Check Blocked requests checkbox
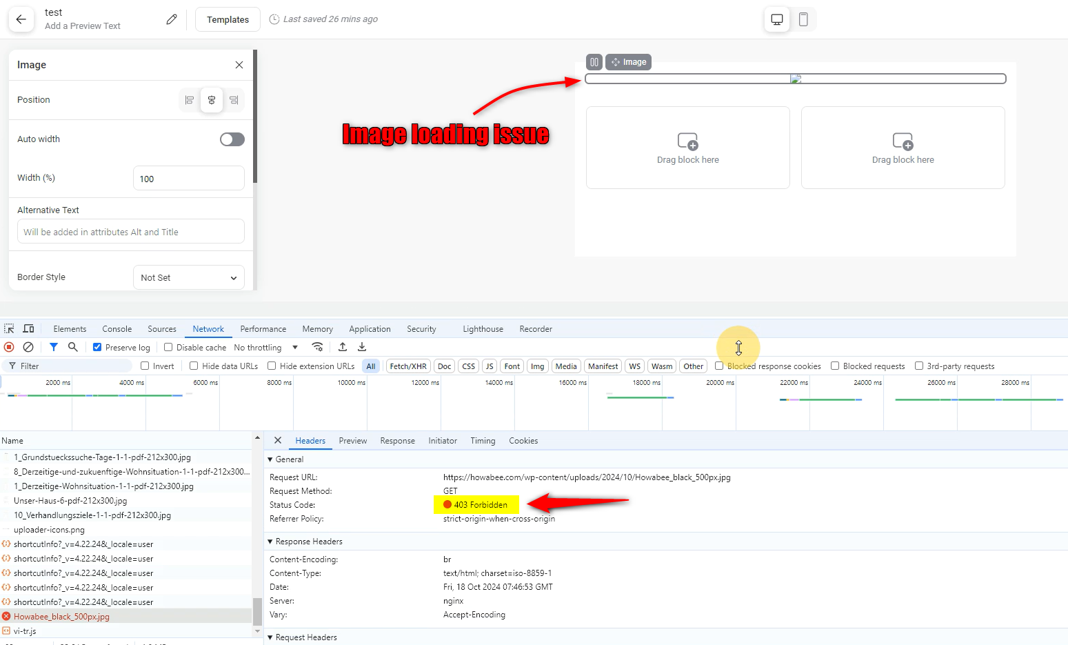The height and width of the screenshot is (645, 1068). [835, 366]
